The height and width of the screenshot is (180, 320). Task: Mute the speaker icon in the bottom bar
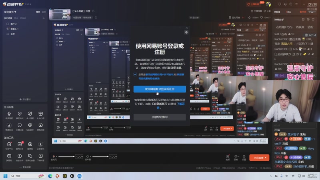coord(88,156)
